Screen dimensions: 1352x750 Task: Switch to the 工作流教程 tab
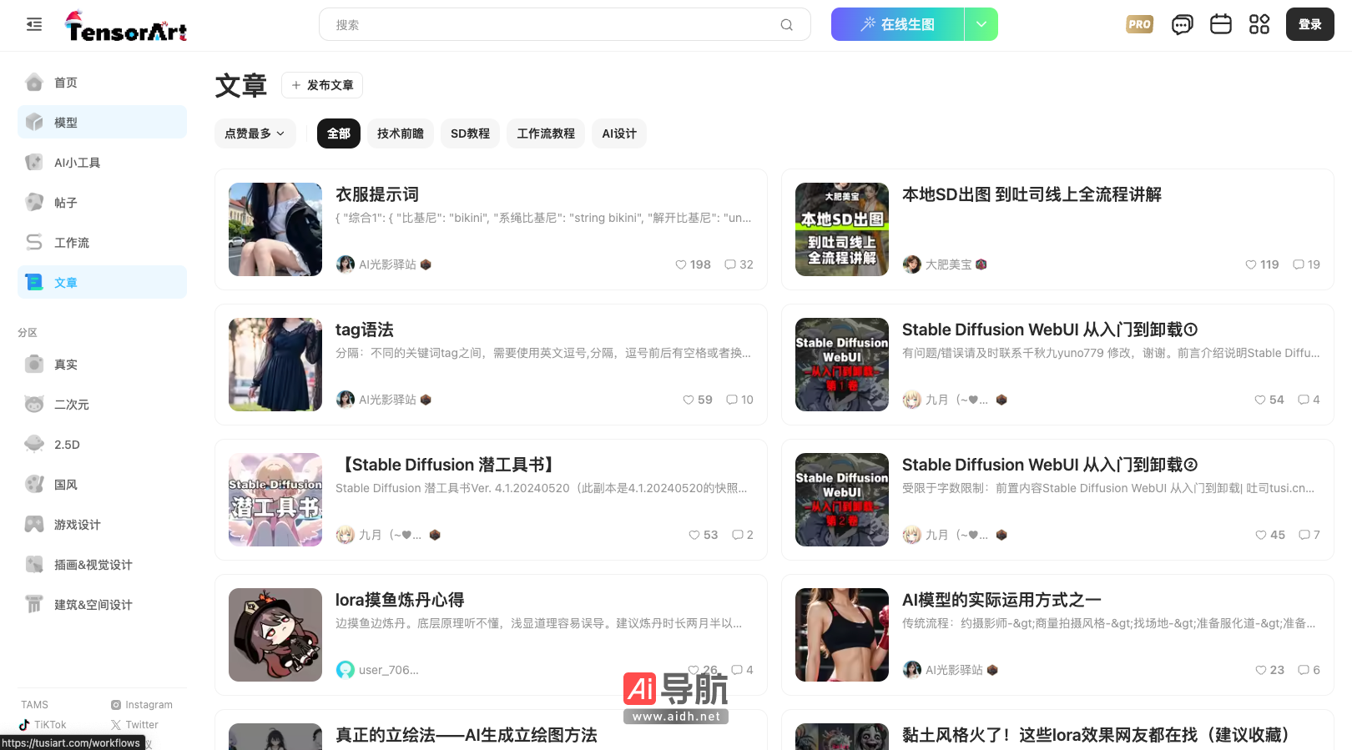[546, 133]
